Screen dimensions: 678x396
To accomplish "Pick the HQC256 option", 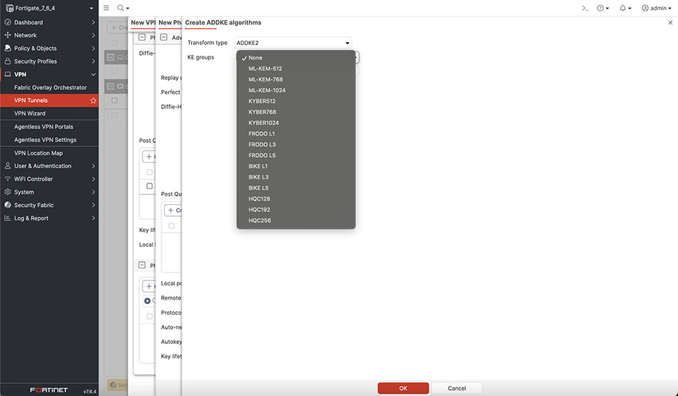I will (259, 220).
